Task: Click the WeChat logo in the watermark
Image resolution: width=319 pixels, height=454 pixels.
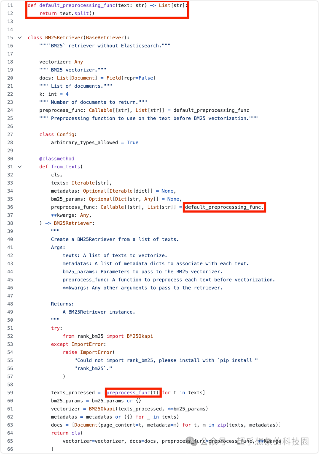Action: point(191,441)
